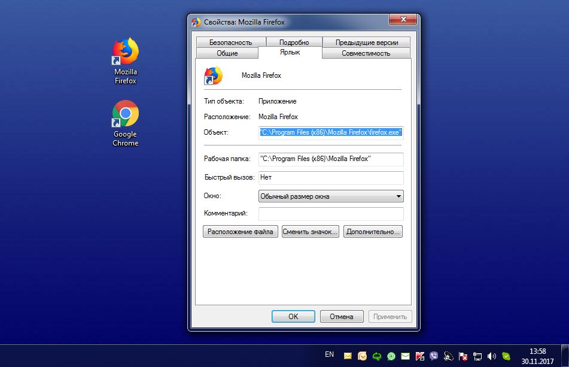This screenshot has height=367, width=569.
Task: Click the Объект field with firefox.exe path
Action: (x=331, y=132)
